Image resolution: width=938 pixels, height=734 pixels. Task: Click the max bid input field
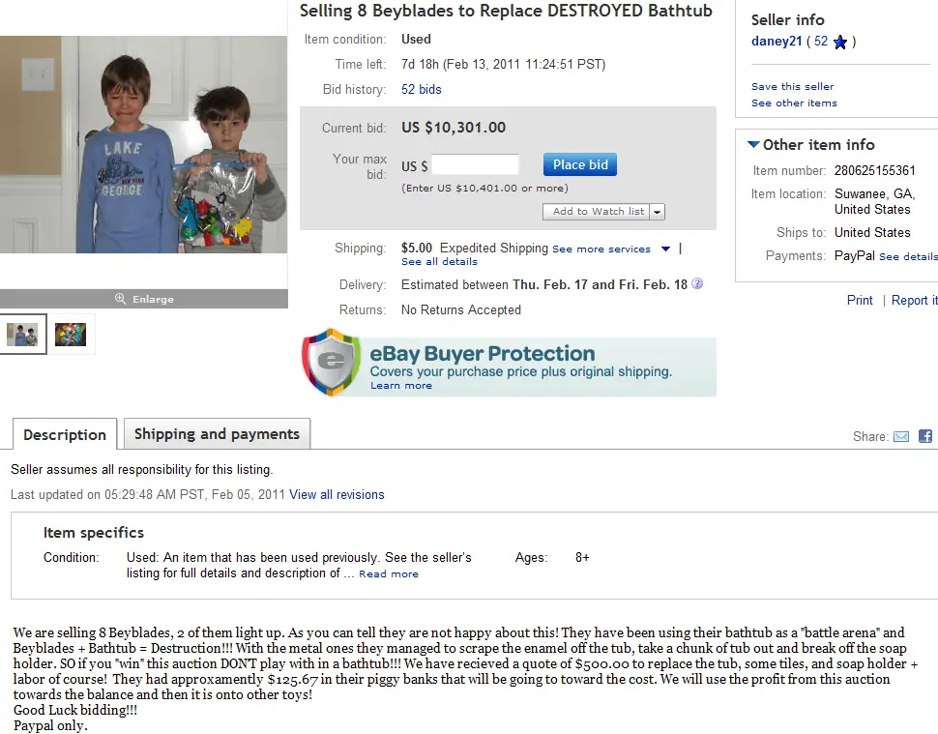[x=475, y=165]
